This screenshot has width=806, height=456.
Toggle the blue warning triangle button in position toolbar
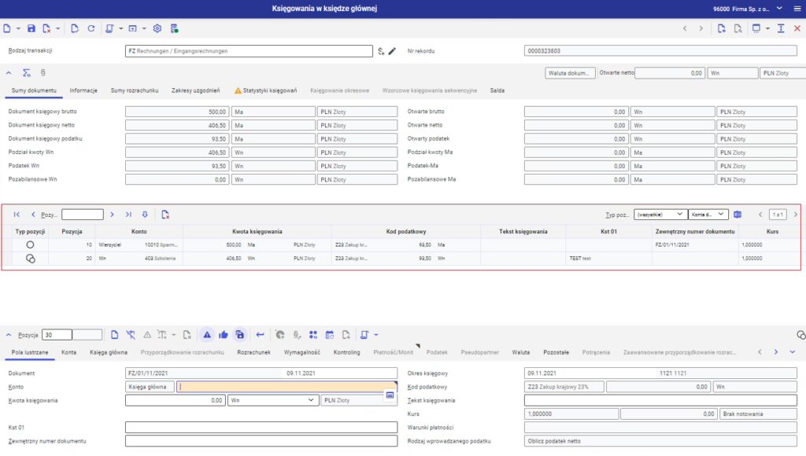207,334
